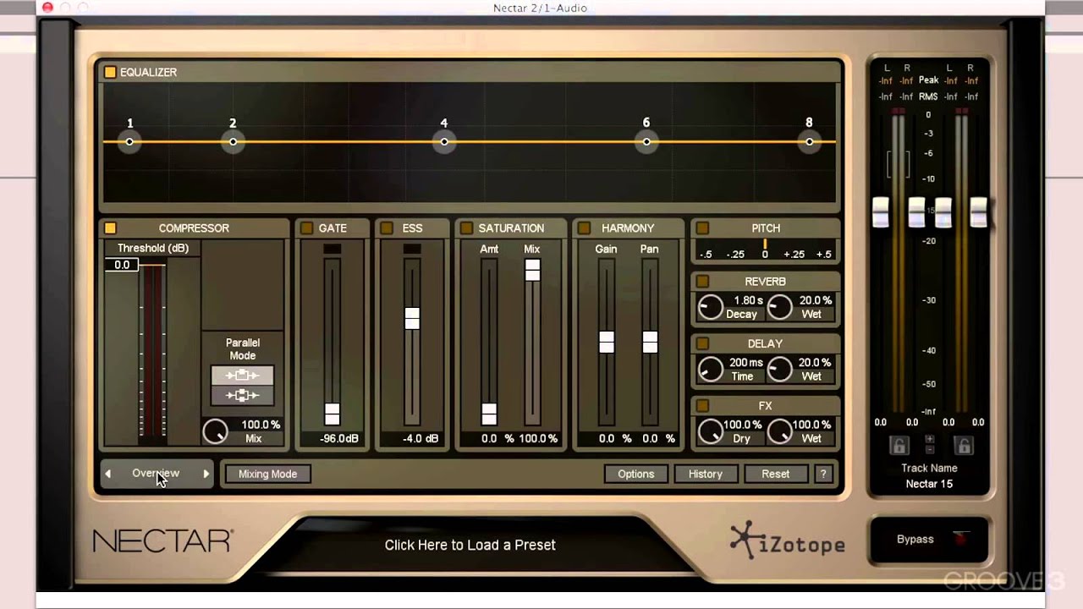Image resolution: width=1083 pixels, height=609 pixels.
Task: Select upper Parallel Mode routing icon
Action: [x=242, y=375]
